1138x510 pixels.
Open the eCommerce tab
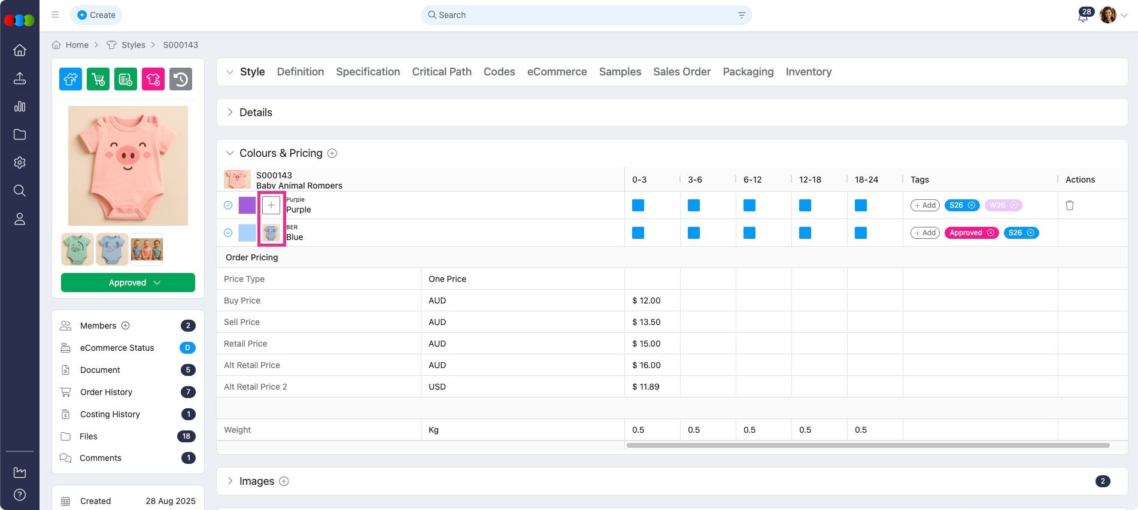pos(557,72)
